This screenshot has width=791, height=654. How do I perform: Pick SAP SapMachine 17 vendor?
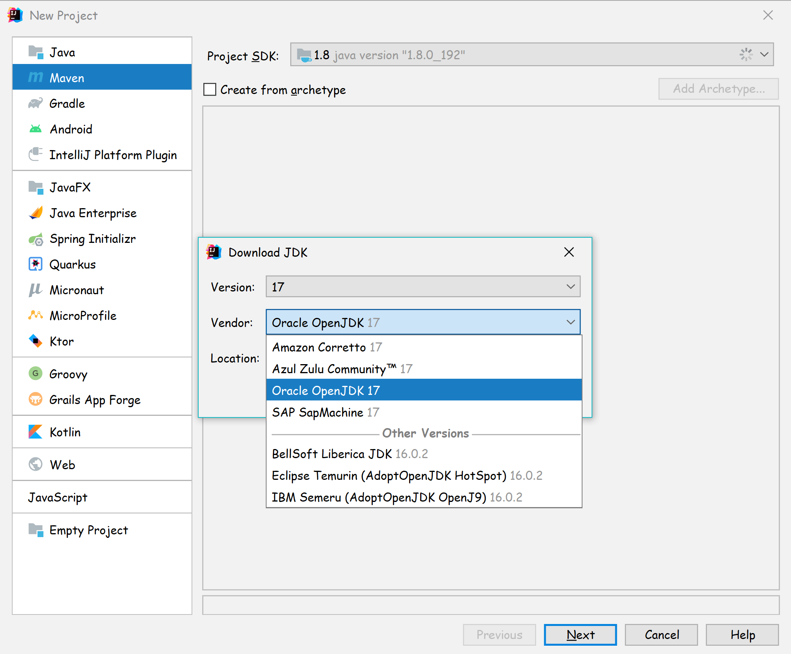pyautogui.click(x=325, y=412)
